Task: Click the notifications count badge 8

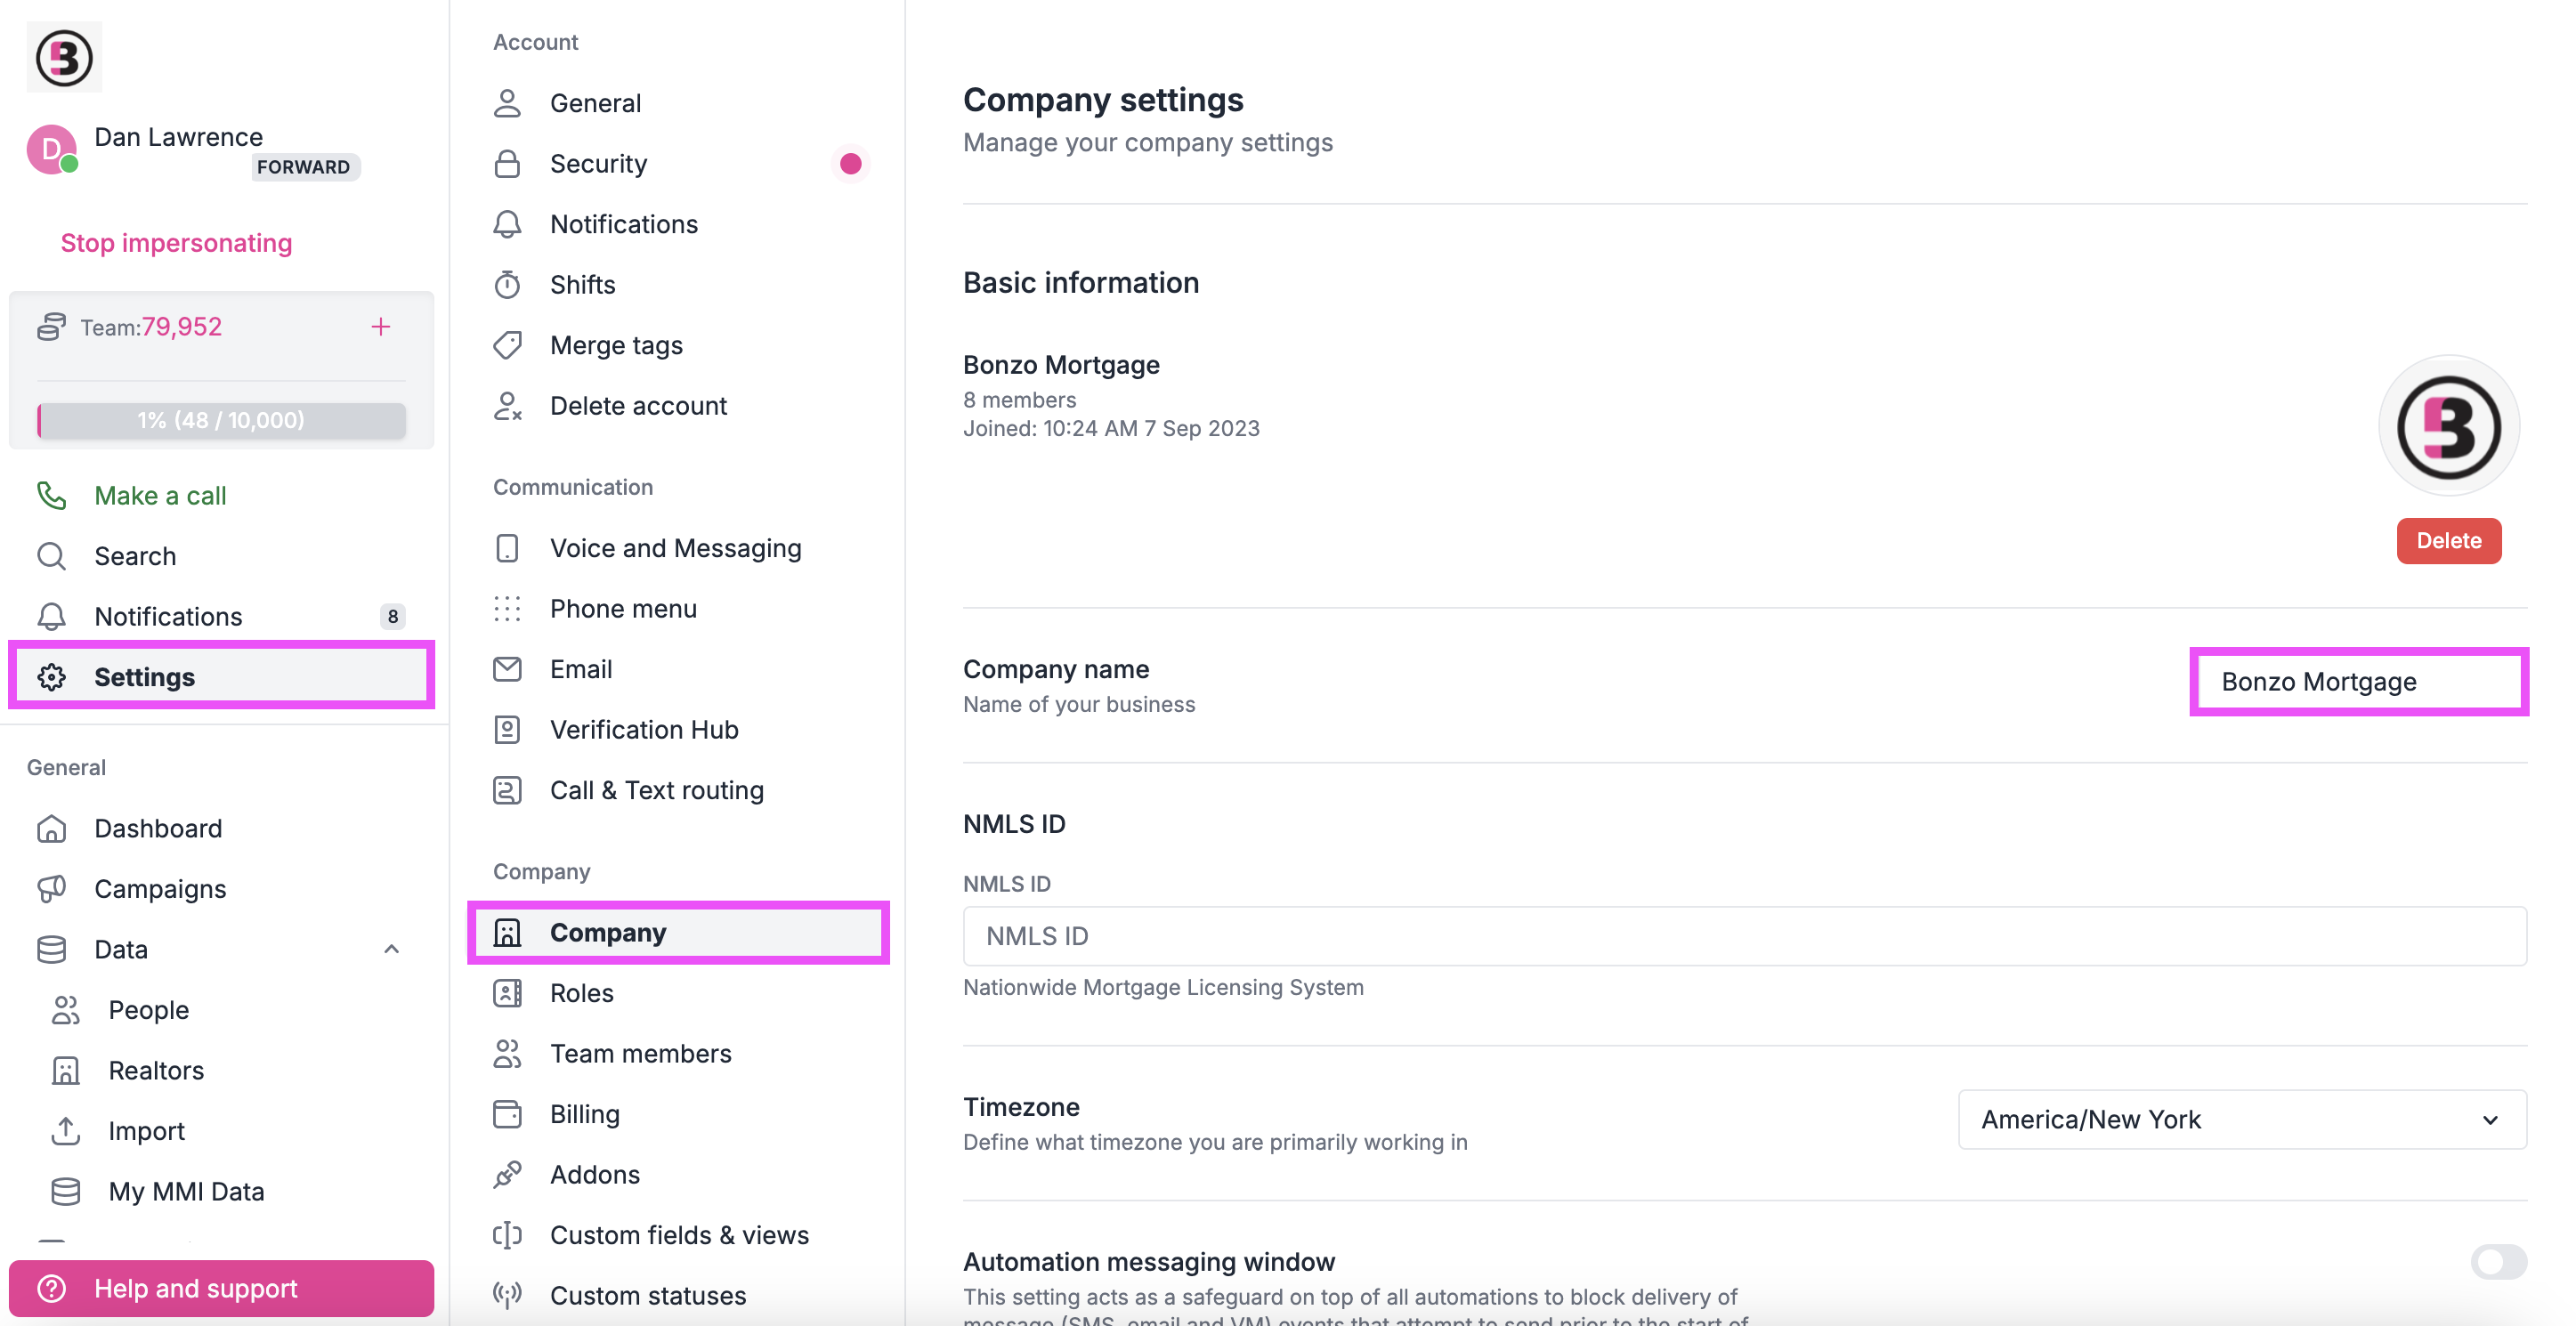Action: coord(392,617)
